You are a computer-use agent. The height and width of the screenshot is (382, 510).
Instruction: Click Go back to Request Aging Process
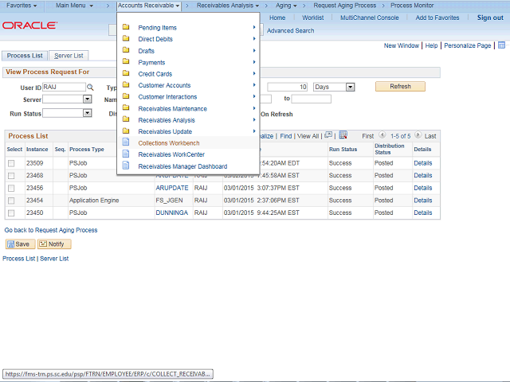51,230
